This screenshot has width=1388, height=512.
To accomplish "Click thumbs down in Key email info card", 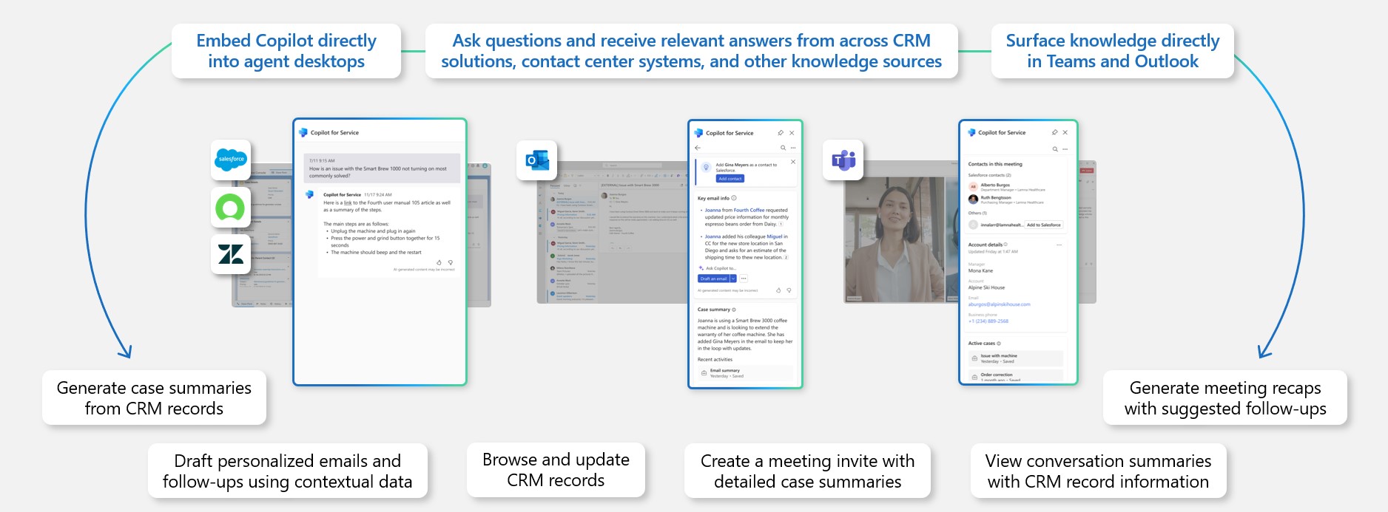I will point(789,290).
